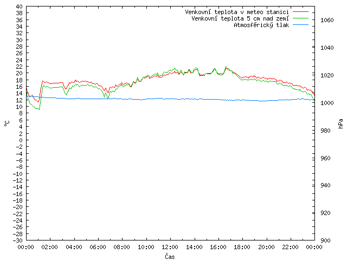
Task: Click the '1040' pressure axis value
Action: [x=327, y=48]
